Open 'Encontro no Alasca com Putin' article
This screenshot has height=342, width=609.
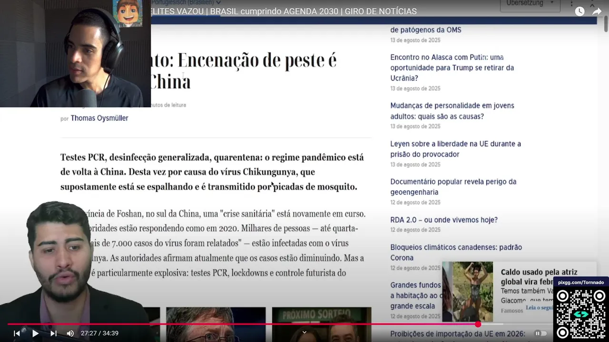click(452, 67)
